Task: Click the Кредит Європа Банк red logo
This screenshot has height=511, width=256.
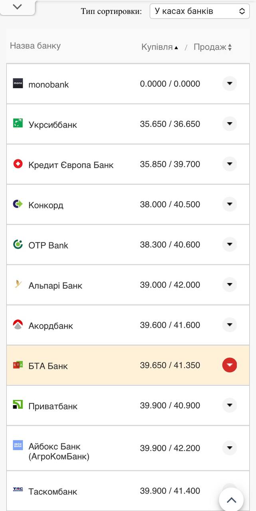Action: click(17, 164)
